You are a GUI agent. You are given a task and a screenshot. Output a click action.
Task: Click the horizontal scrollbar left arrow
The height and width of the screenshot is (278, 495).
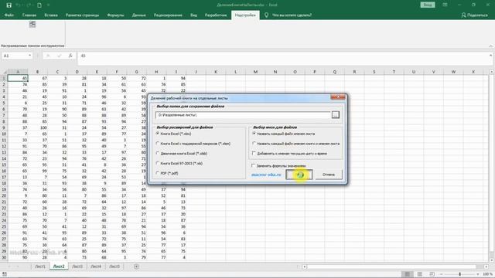coord(305,266)
